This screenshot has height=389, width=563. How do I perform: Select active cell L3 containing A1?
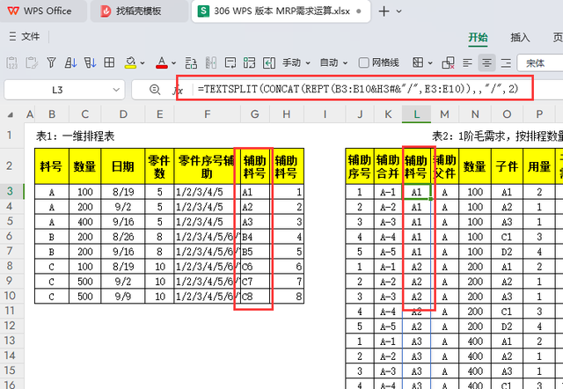tap(416, 192)
